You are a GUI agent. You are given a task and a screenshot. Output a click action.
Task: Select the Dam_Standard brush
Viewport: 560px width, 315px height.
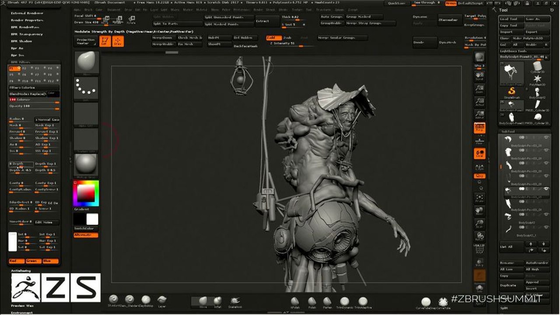coord(129,300)
